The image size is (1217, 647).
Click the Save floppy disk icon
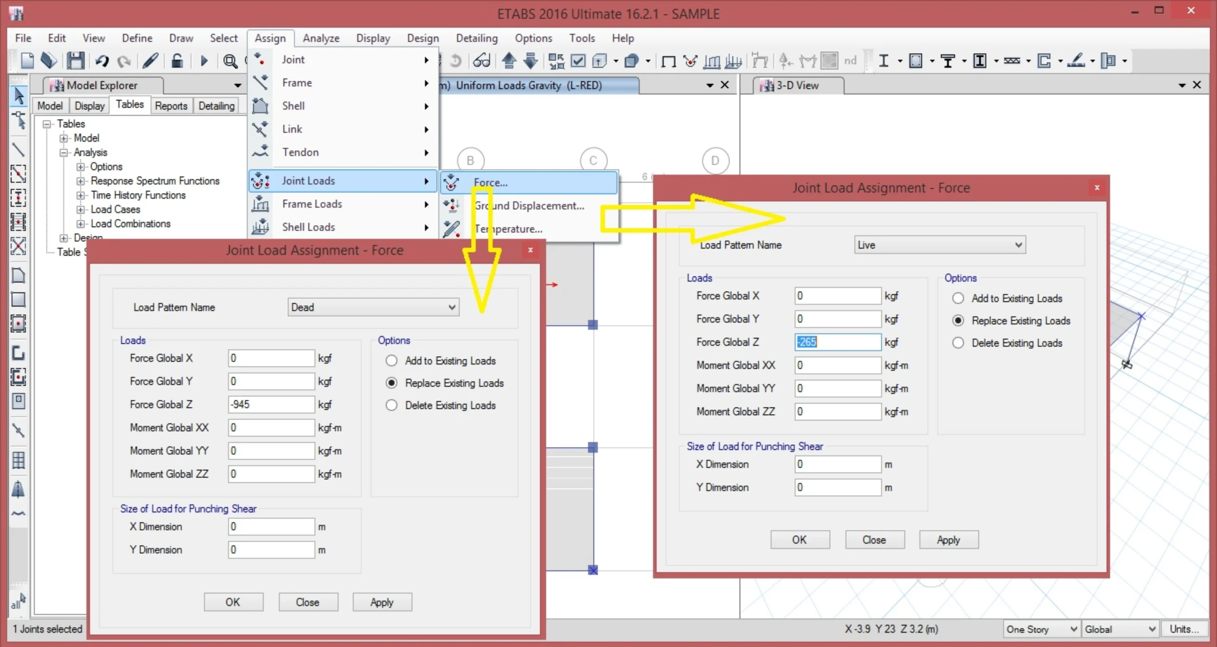(75, 61)
